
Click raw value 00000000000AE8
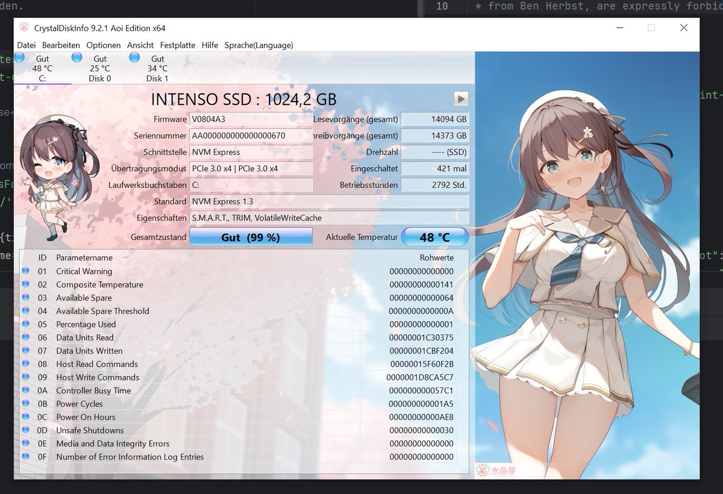click(x=421, y=417)
